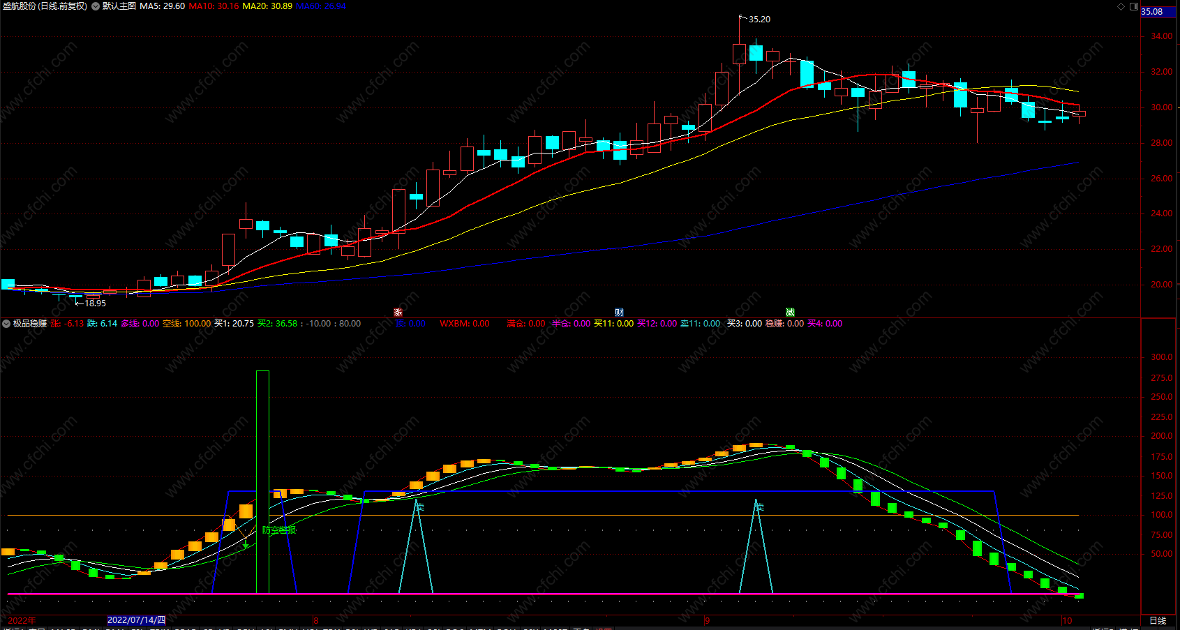Click the 18.95 low price marker
The width and height of the screenshot is (1180, 630).
pyautogui.click(x=95, y=303)
